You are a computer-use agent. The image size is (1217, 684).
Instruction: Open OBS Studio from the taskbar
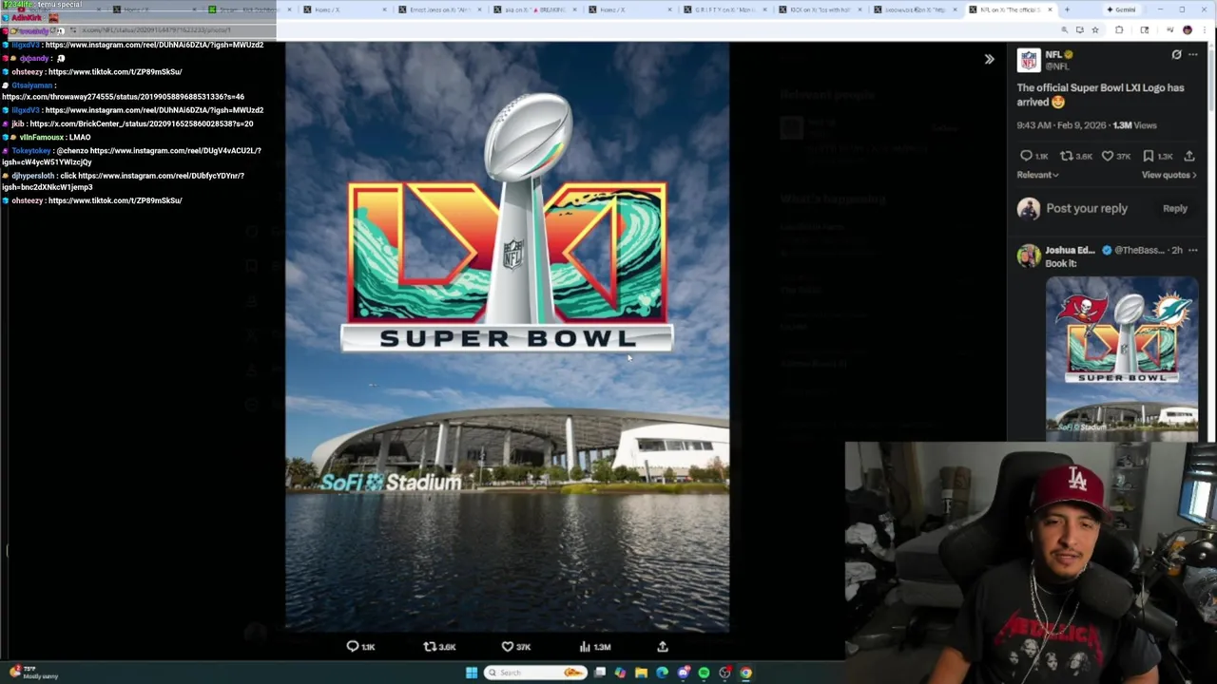[x=724, y=673]
